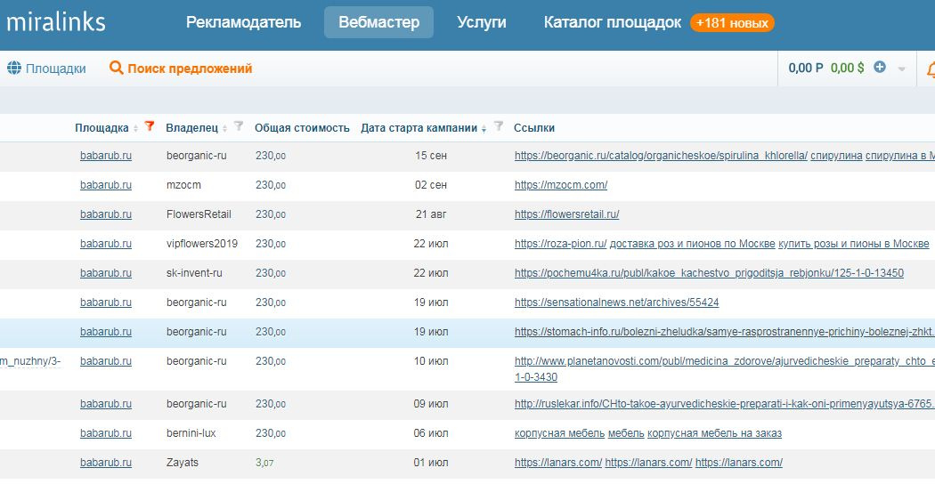Sort by Владелец column arrows
Image resolution: width=935 pixels, height=484 pixels.
(224, 128)
